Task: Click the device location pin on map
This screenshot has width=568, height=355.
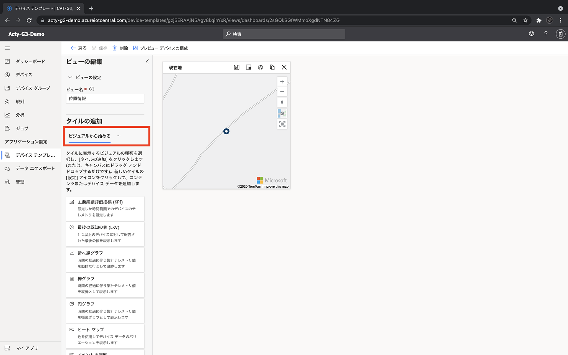Action: click(226, 131)
